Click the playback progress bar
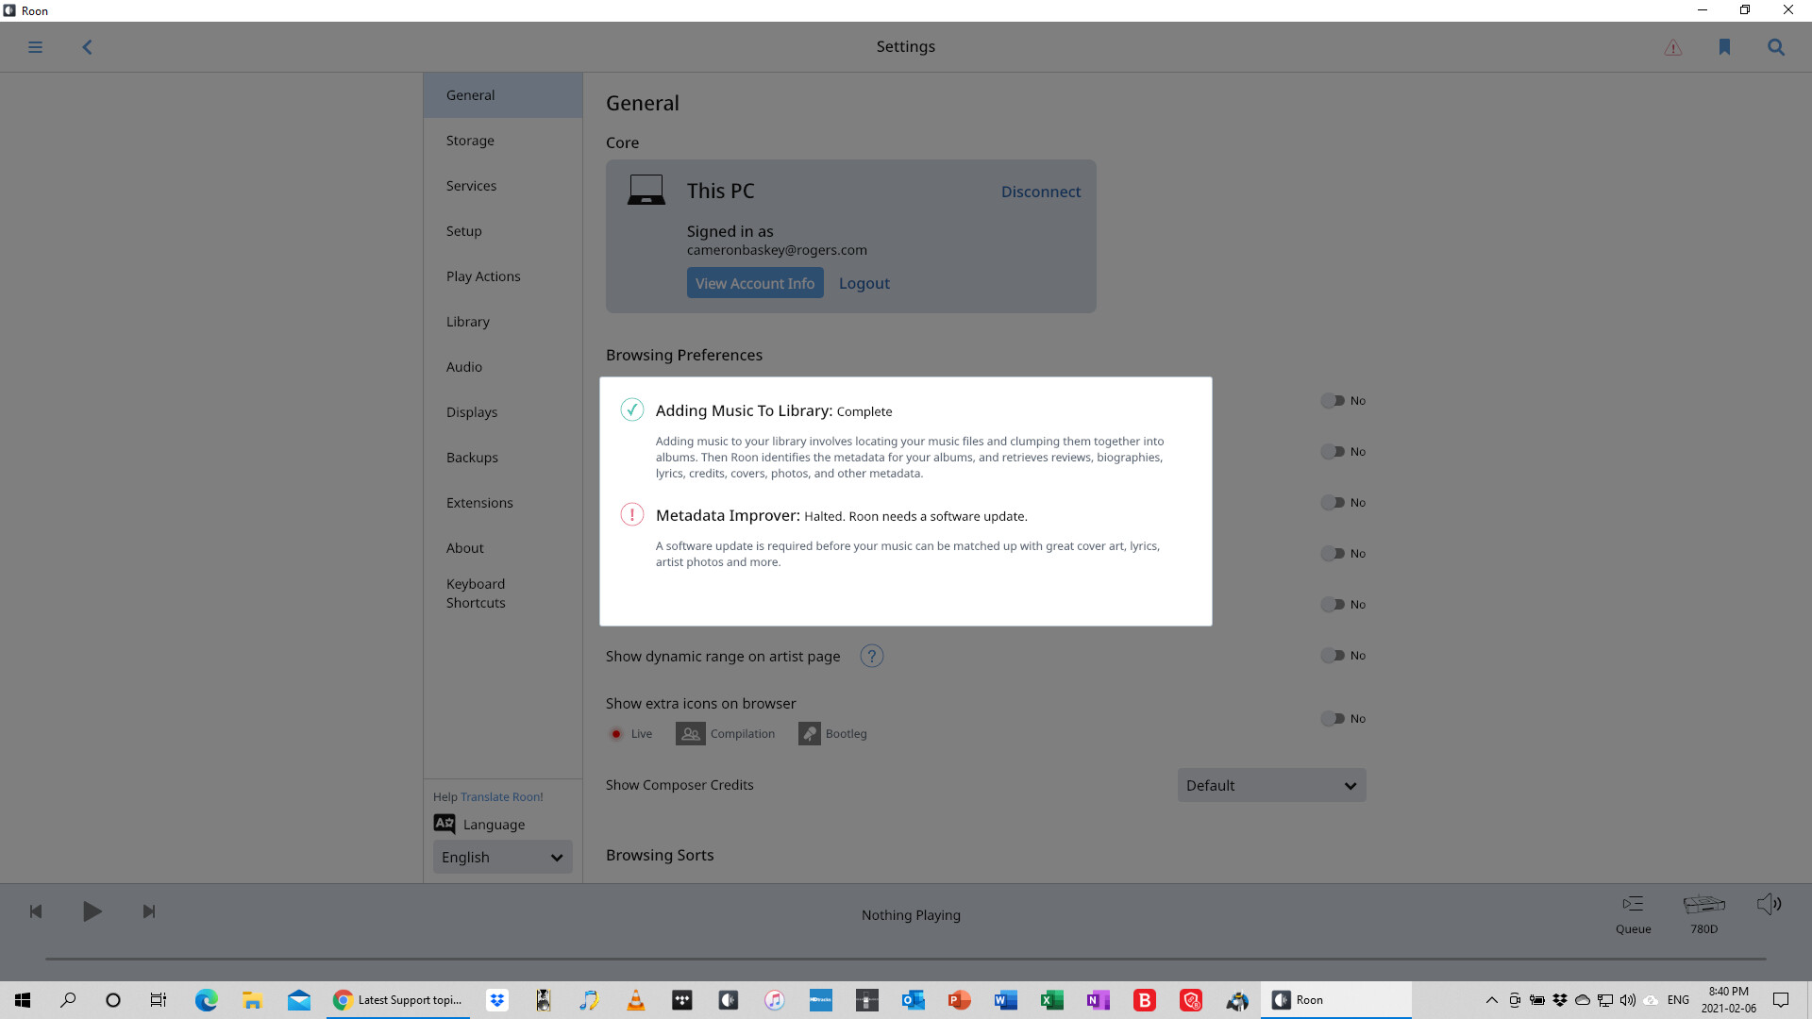1812x1019 pixels. tap(906, 959)
